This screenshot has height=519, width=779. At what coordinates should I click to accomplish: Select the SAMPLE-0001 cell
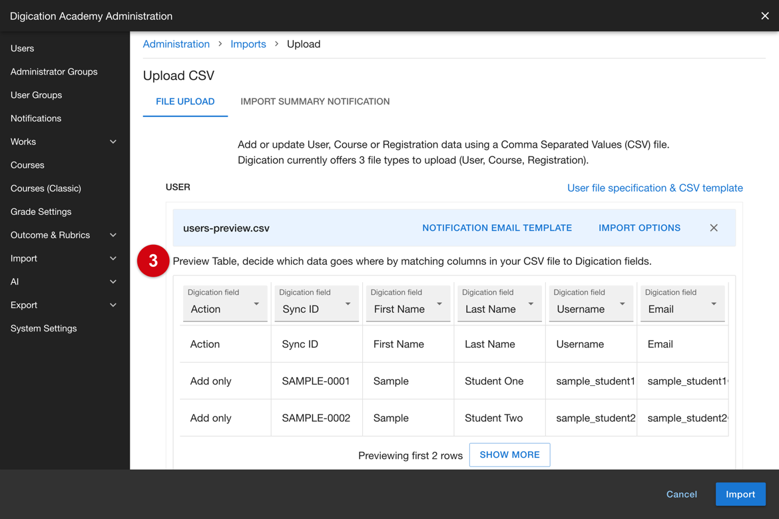[316, 381]
